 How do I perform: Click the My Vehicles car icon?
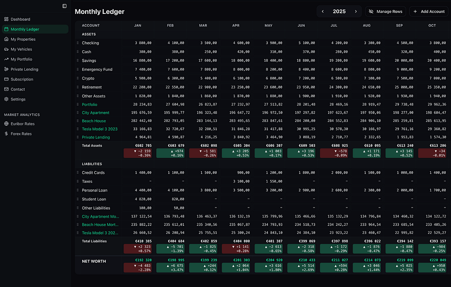click(x=6, y=49)
